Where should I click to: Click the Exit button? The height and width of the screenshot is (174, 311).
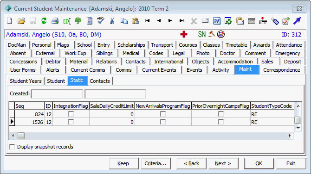(291, 163)
